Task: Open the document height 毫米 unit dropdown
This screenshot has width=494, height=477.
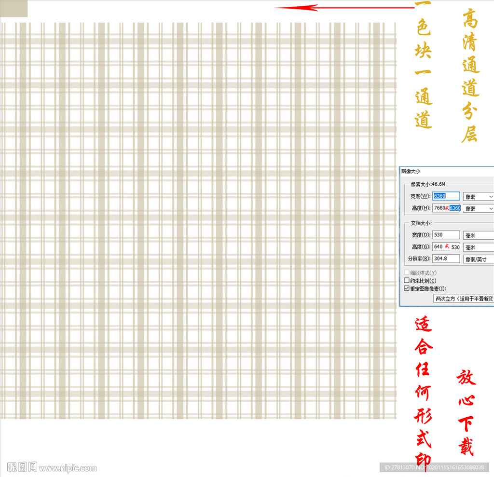Action: (478, 247)
